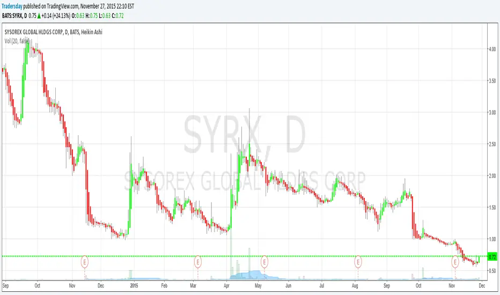Image resolution: width=500 pixels, height=295 pixels.
Task: Click the H:0.75 high value
Action: click(x=92, y=16)
